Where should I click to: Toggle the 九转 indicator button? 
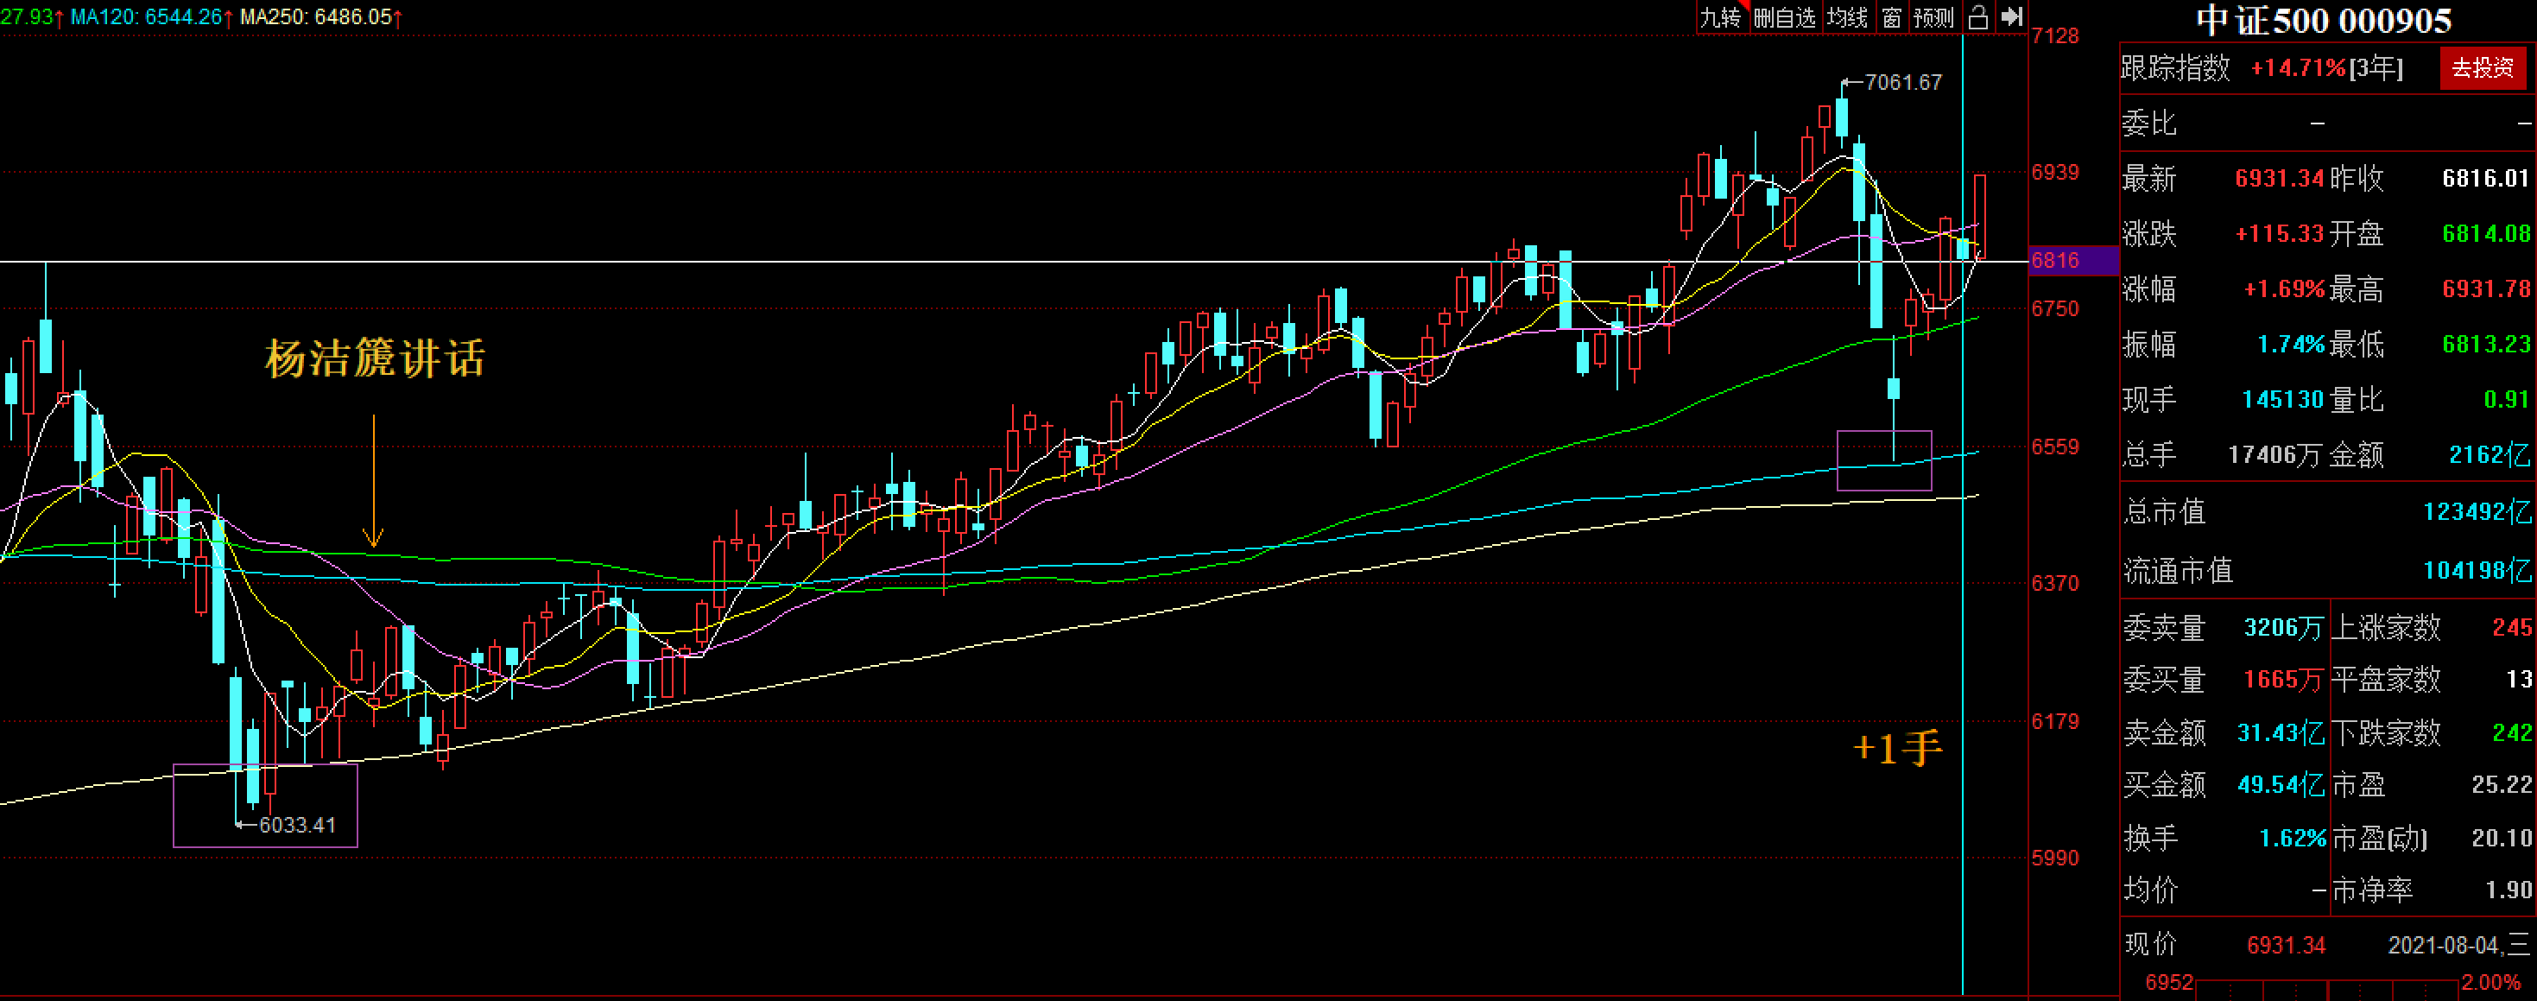1722,16
